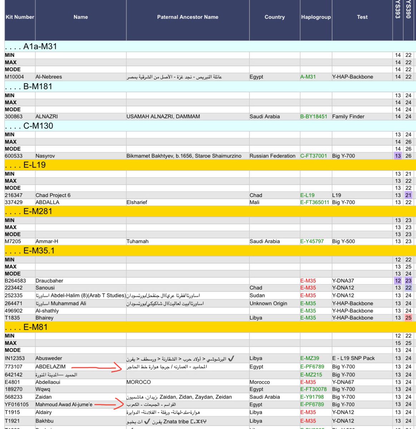Select the name Al-shathly
The height and width of the screenshot is (429, 416).
pyautogui.click(x=47, y=311)
